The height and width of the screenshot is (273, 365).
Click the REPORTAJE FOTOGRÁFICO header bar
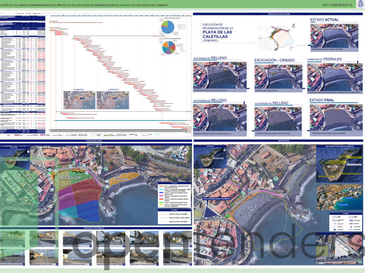[x=94, y=228]
